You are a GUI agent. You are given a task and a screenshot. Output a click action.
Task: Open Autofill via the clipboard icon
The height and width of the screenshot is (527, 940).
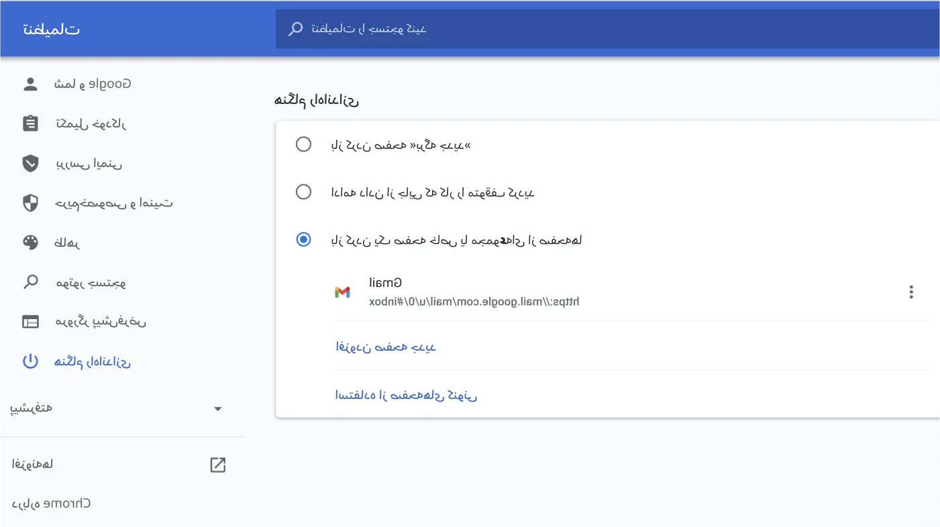point(30,123)
